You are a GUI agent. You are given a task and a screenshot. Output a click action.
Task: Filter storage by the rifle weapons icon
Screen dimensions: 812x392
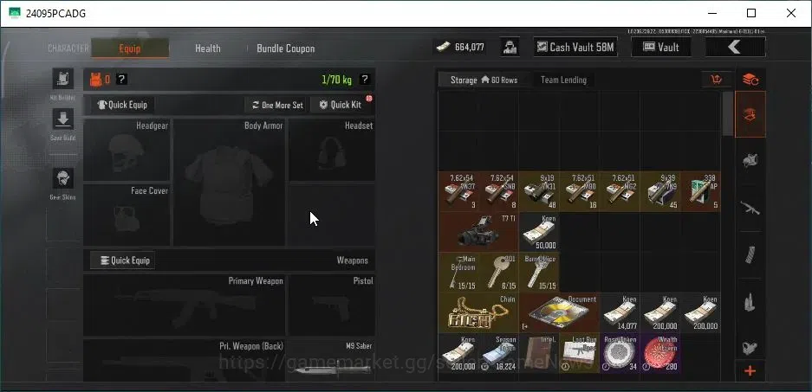click(x=750, y=209)
